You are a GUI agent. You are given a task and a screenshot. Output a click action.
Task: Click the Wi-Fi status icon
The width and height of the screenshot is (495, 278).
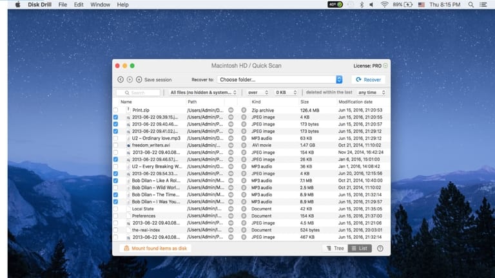click(384, 5)
